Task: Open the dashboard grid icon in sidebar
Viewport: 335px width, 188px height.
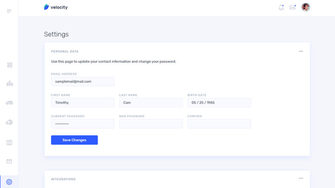Action: point(9,65)
